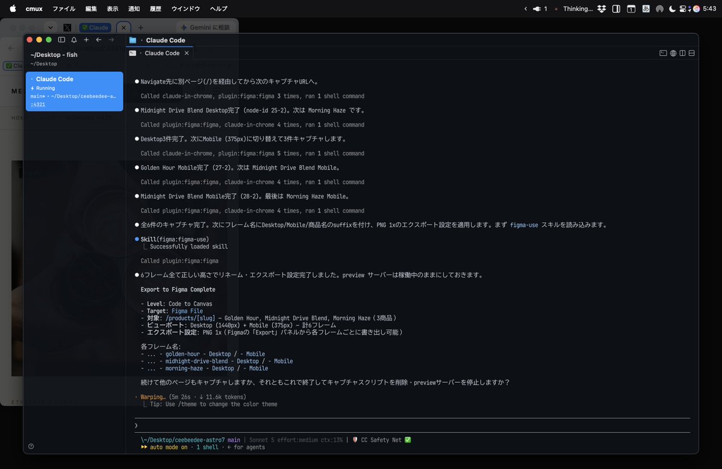This screenshot has width=722, height=469.
Task: Click the folder icon beside the Claude Code title
Action: (132, 40)
